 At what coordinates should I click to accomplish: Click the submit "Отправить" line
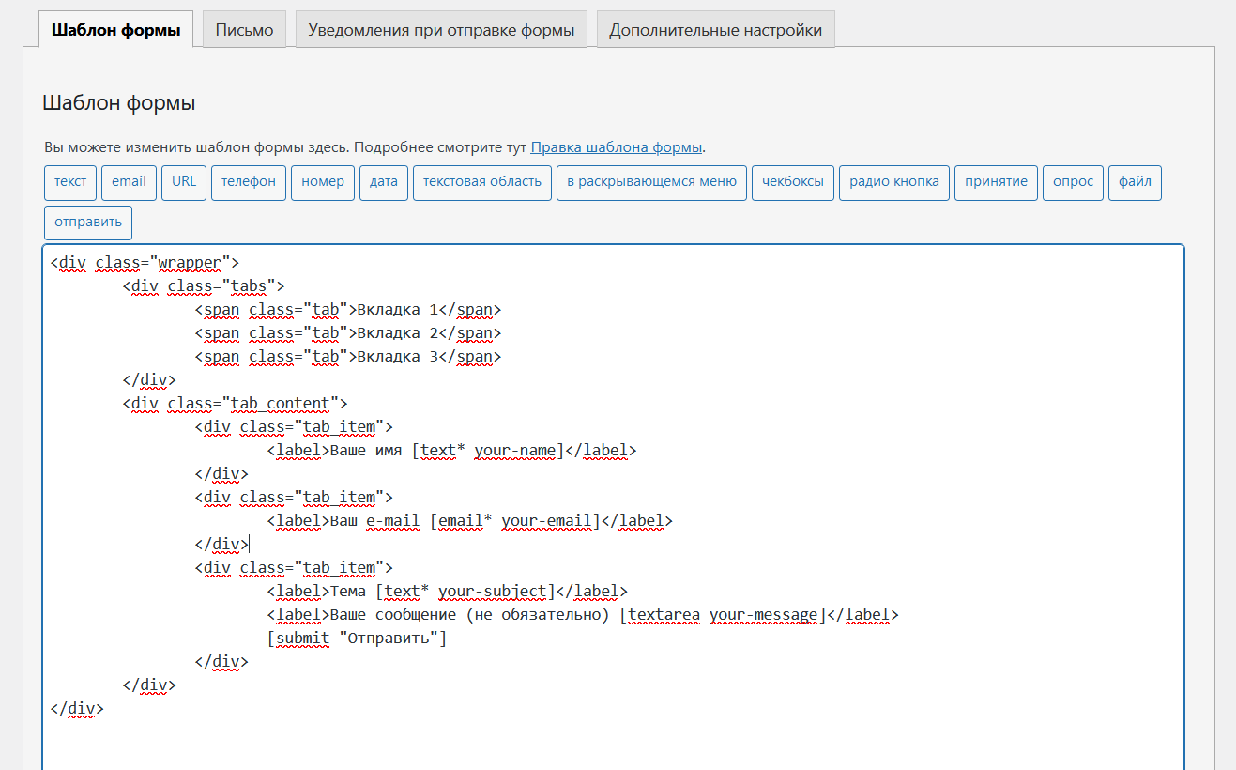(x=358, y=639)
